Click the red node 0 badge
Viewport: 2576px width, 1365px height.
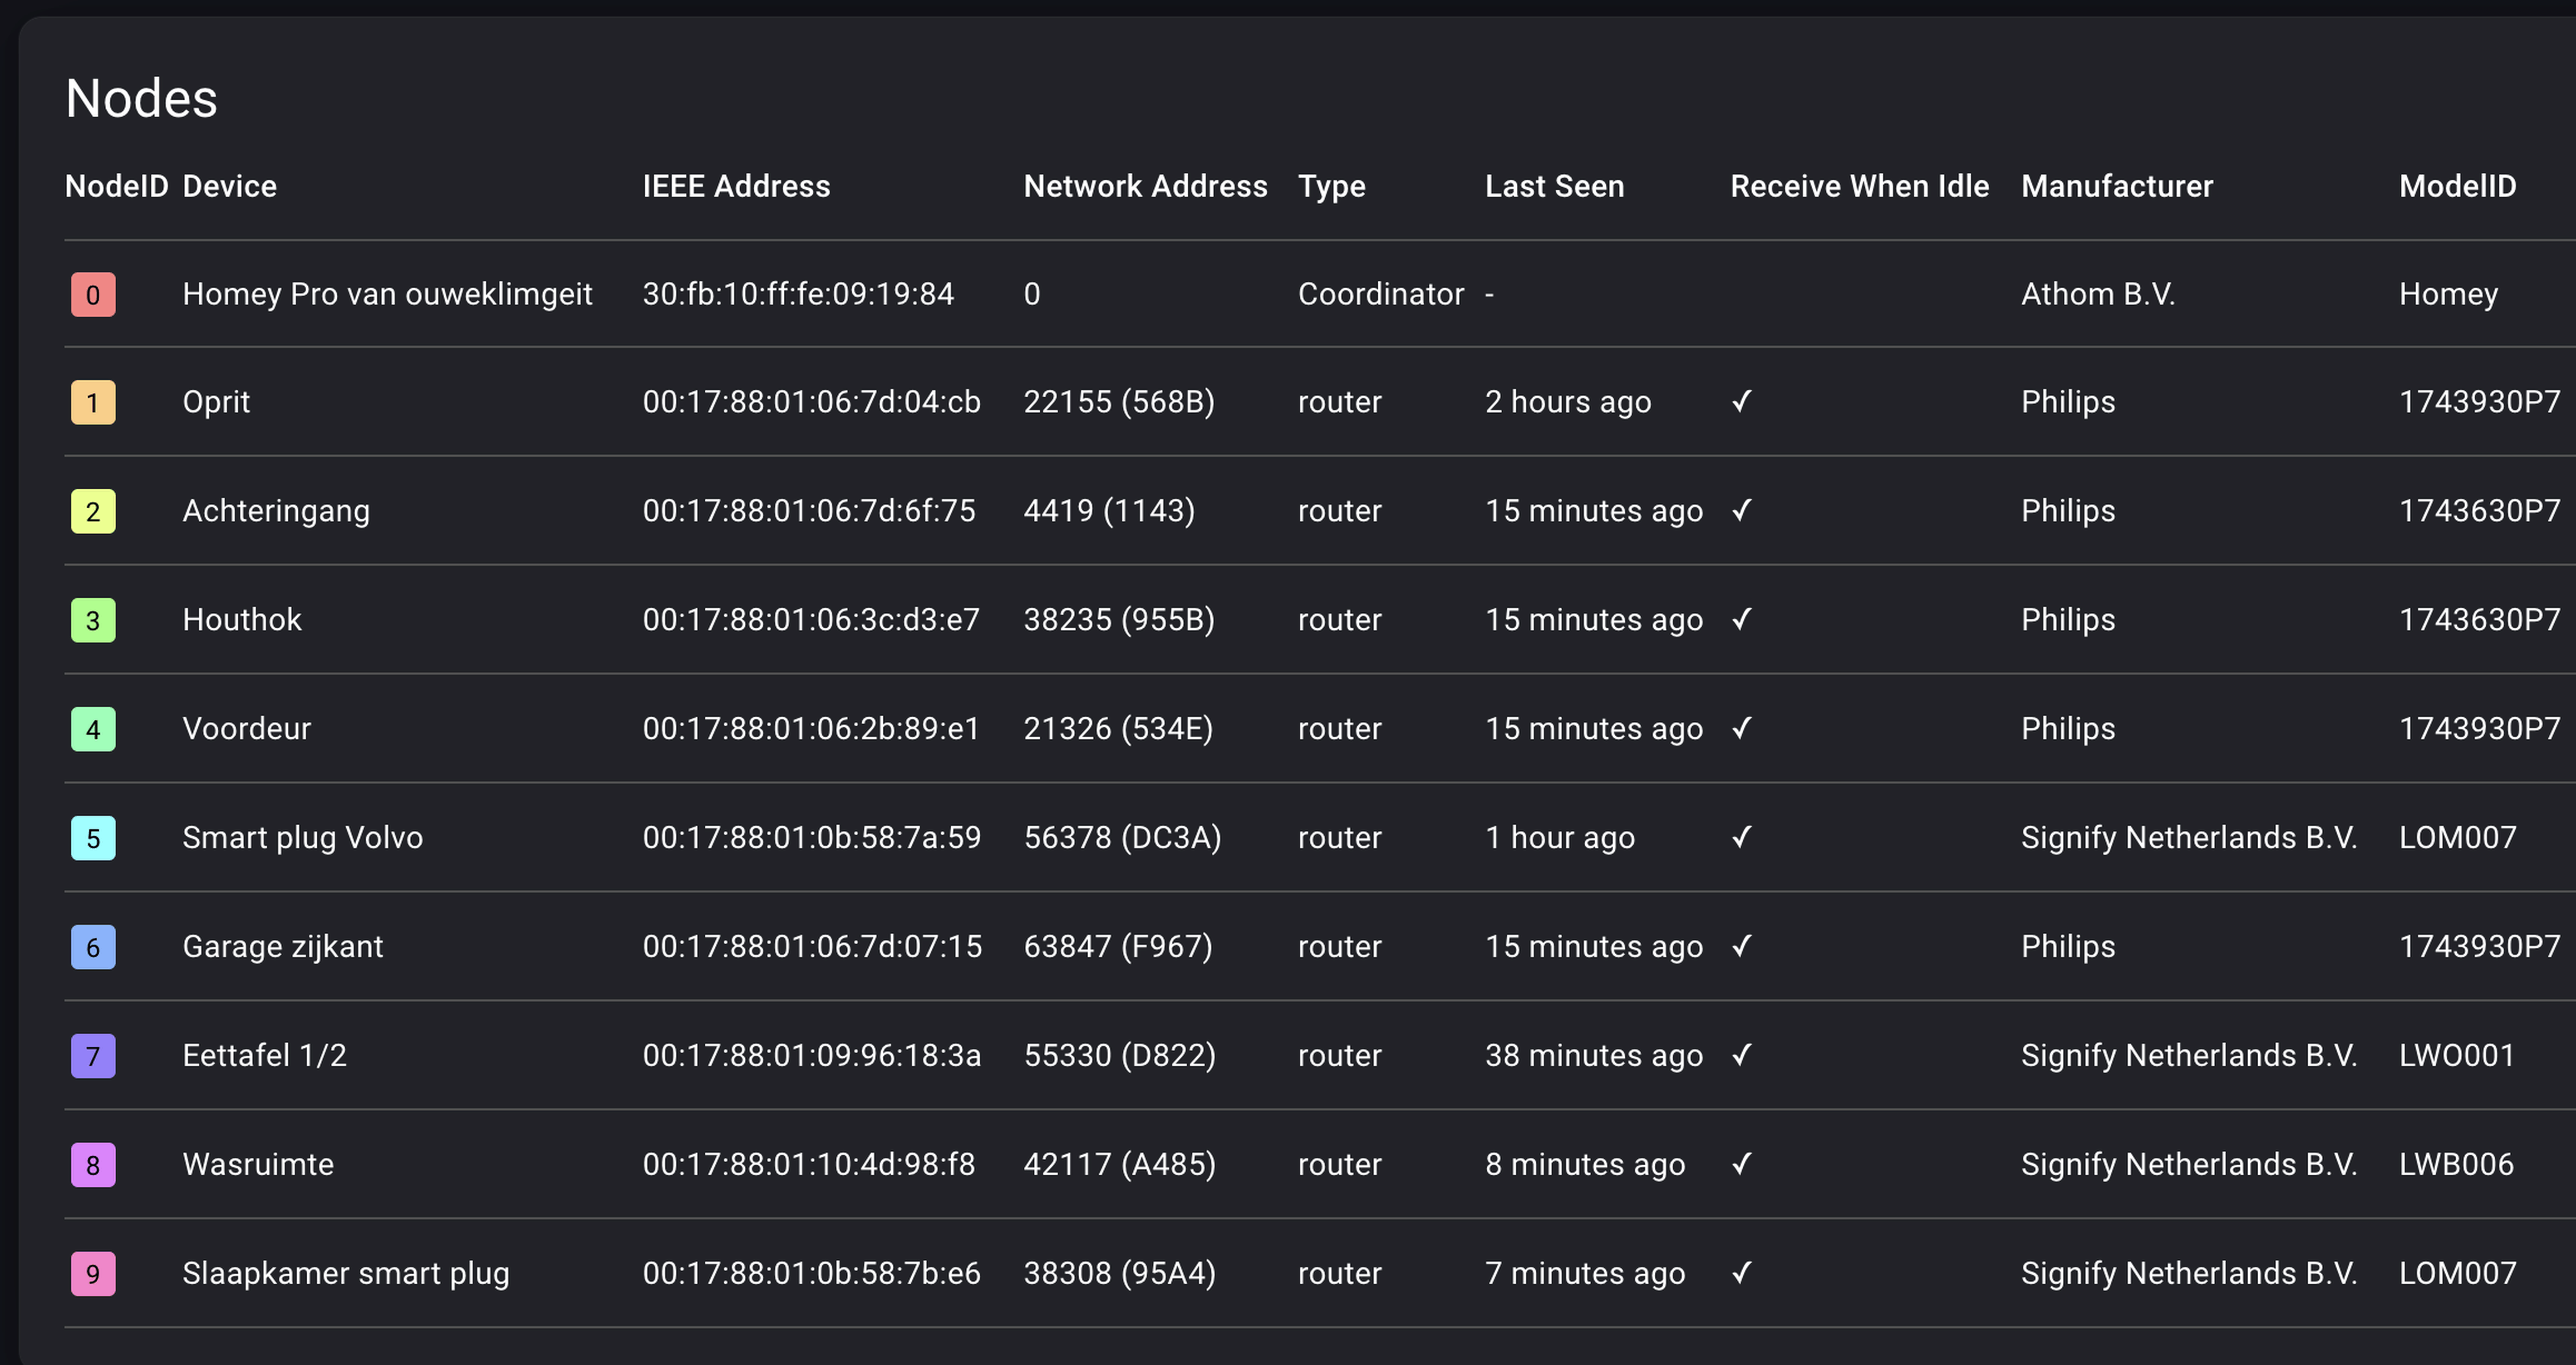(93, 295)
